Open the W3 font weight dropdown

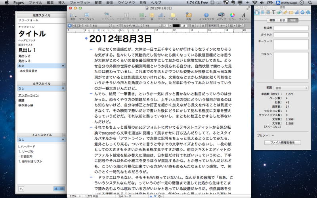pyautogui.click(x=153, y=26)
